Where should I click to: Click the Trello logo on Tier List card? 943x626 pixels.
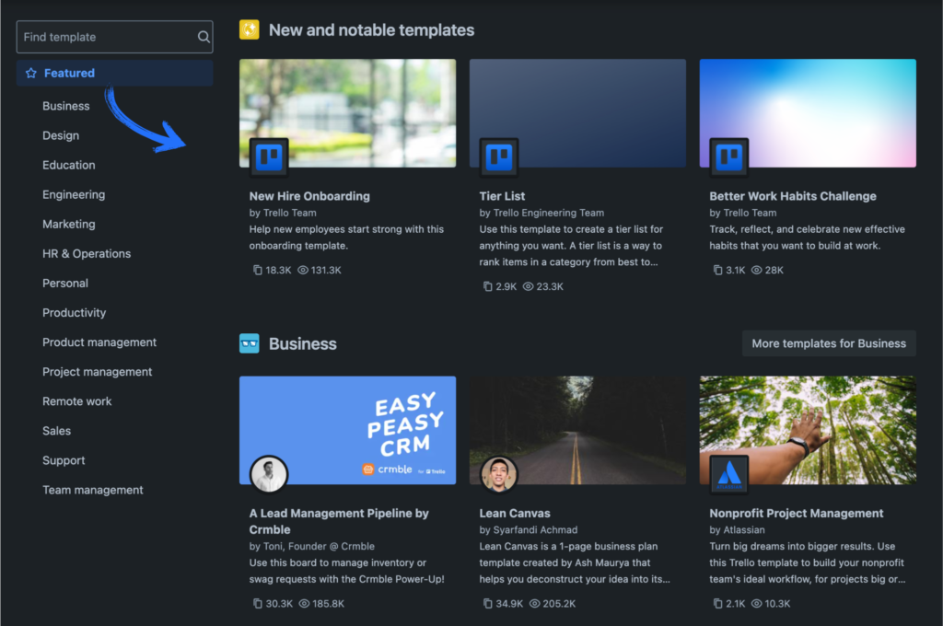click(498, 156)
